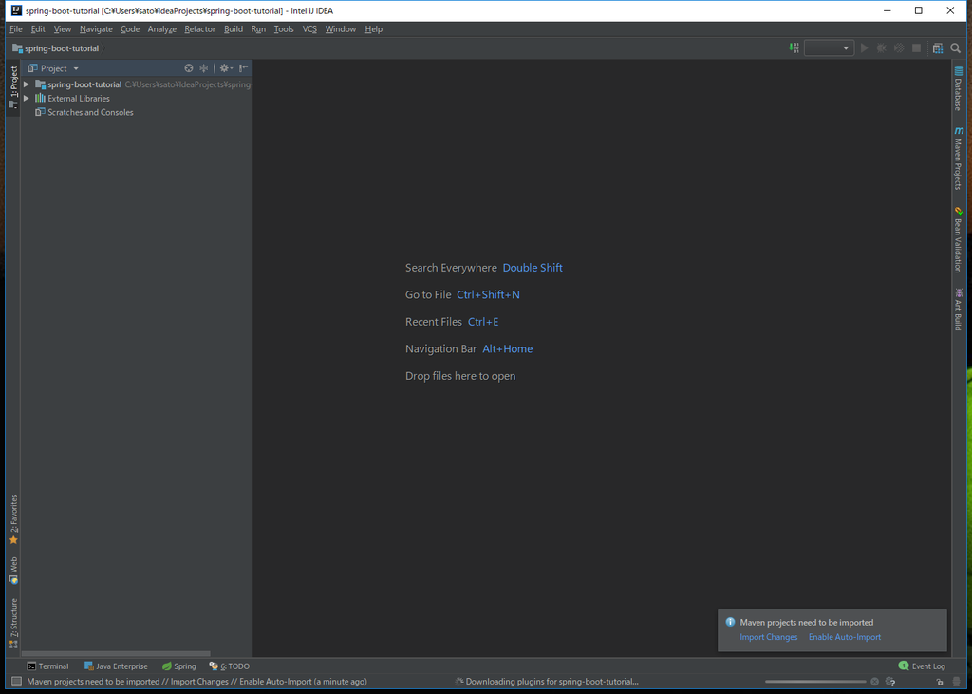Toggle tool window buttons icon in status bar
Screen dimensions: 972x694
tap(16, 682)
